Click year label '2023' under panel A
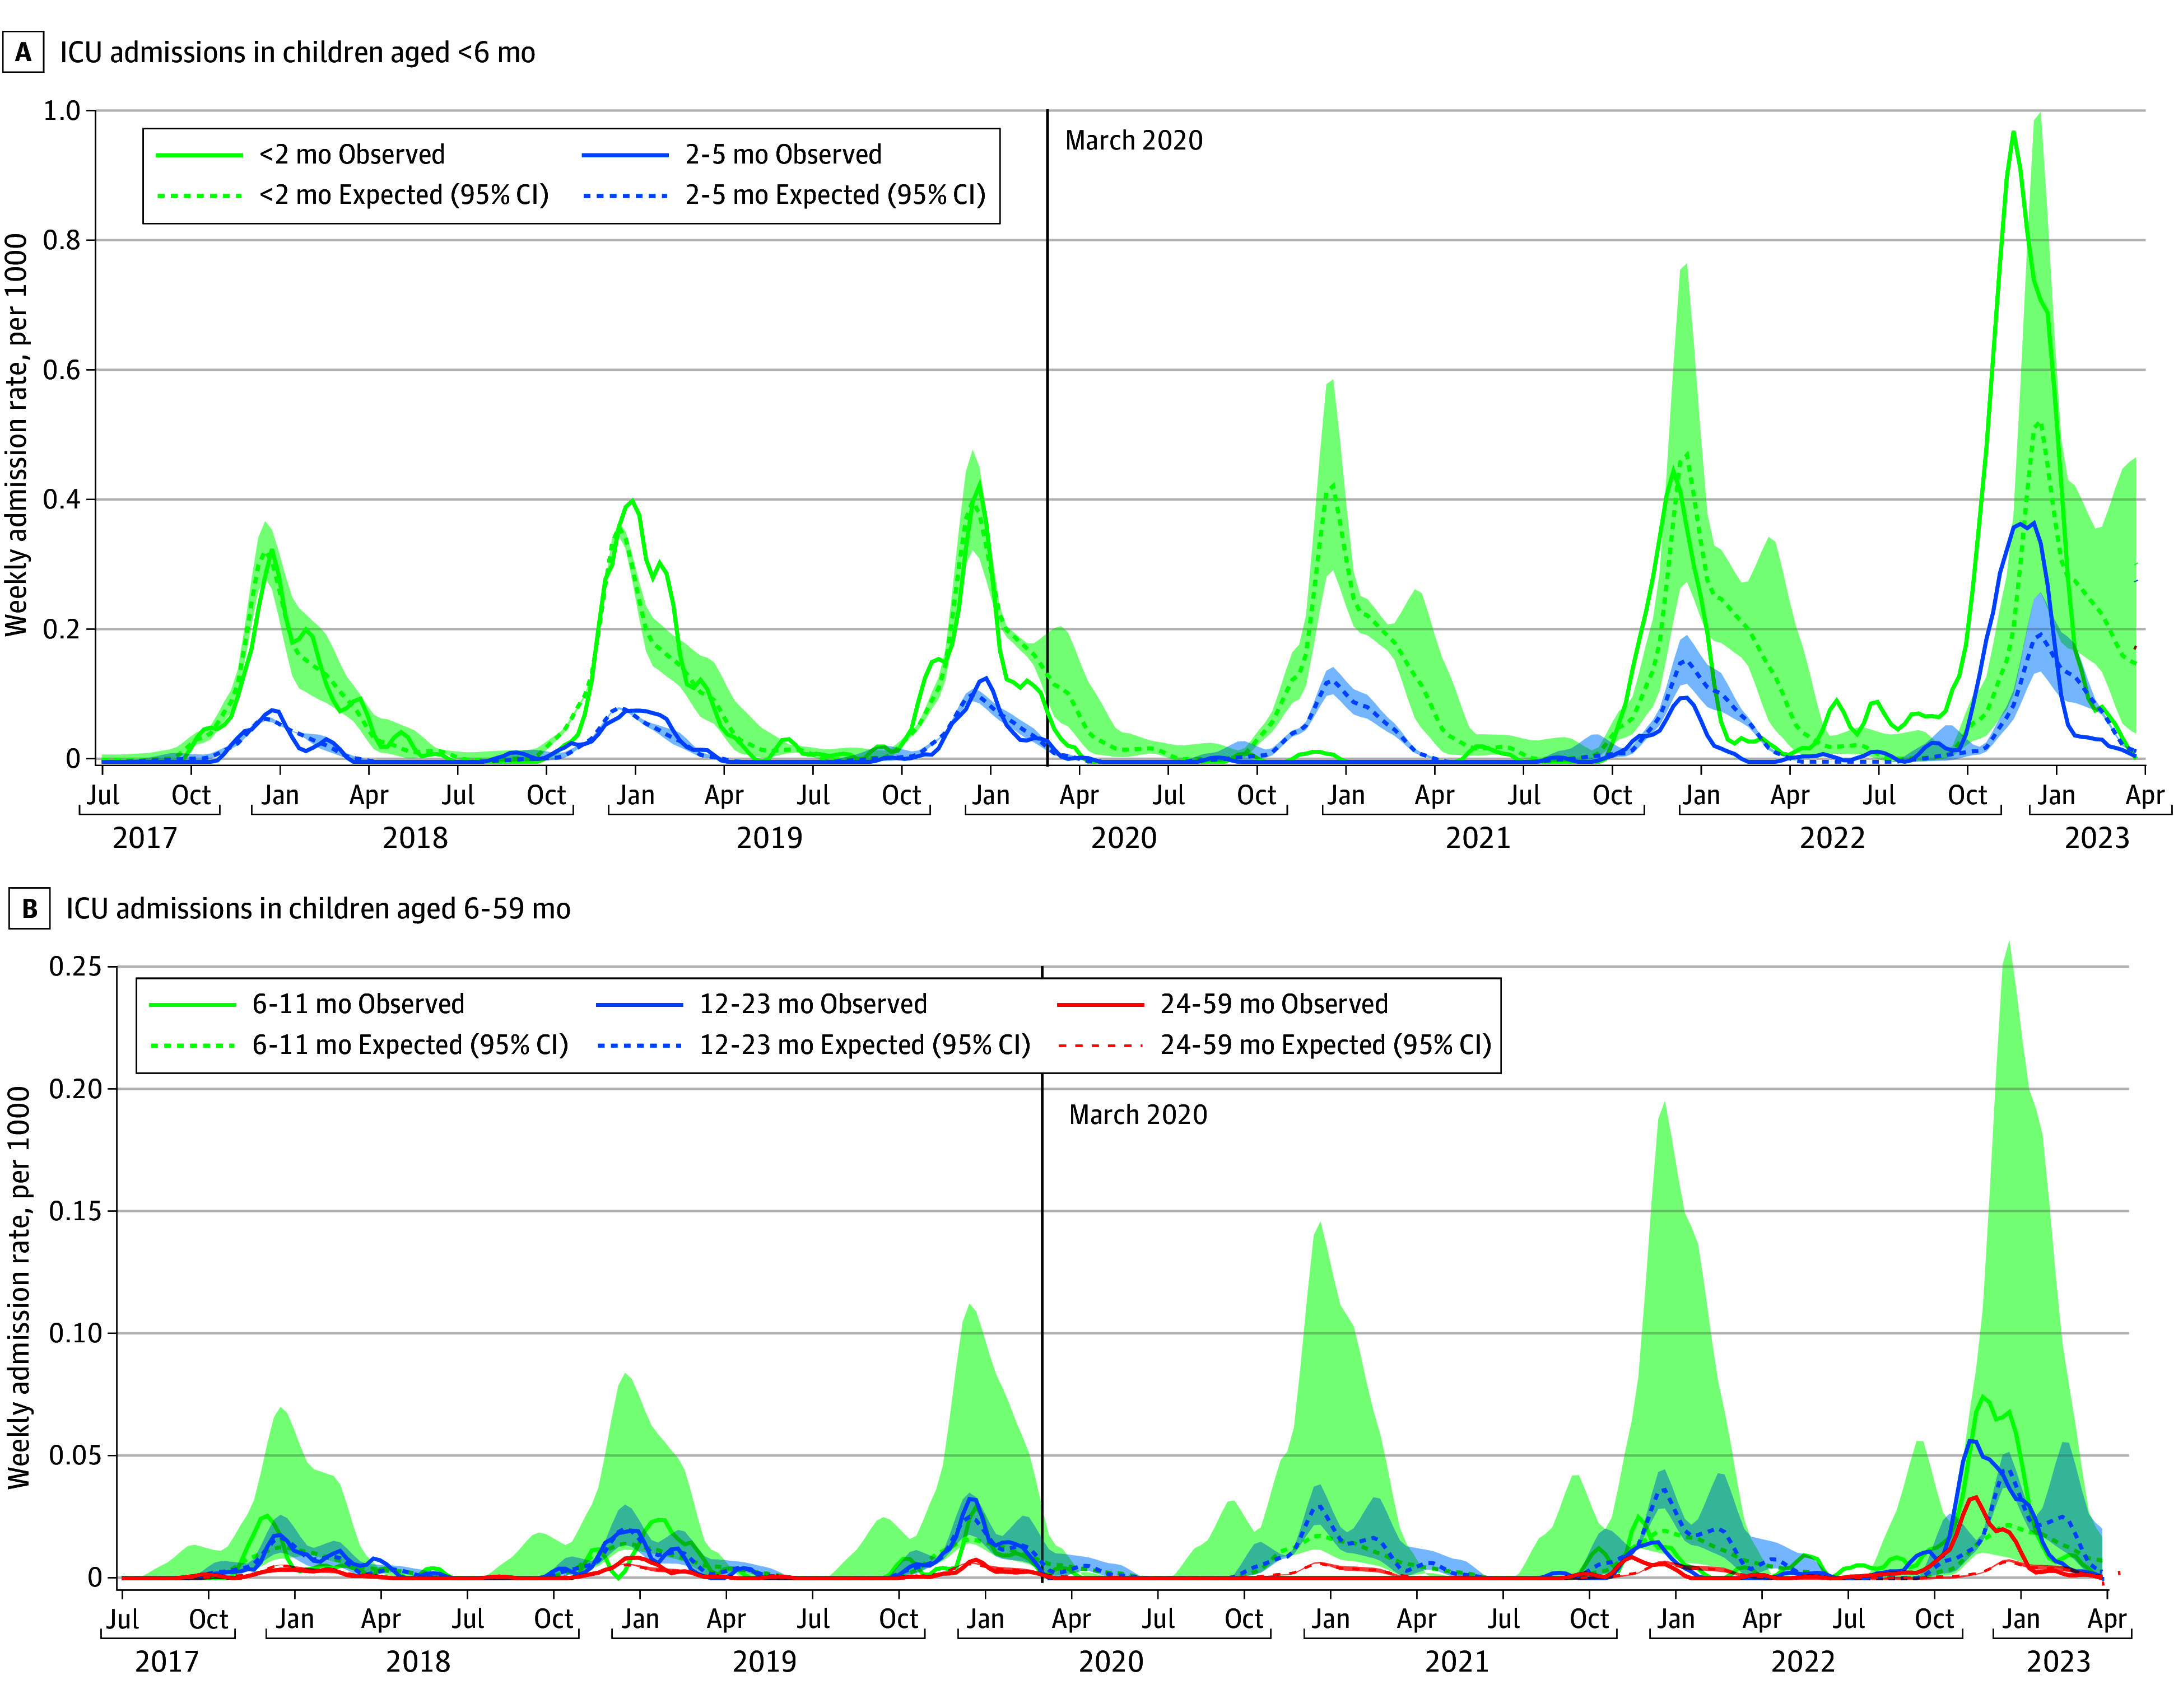The height and width of the screenshot is (1708, 2183). point(2098,838)
